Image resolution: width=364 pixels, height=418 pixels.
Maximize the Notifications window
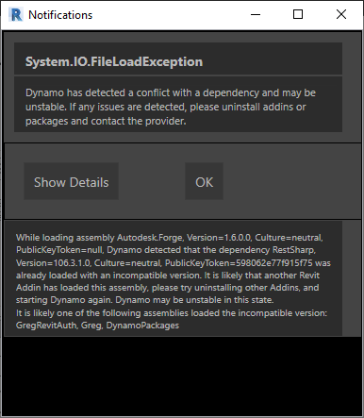tap(298, 14)
